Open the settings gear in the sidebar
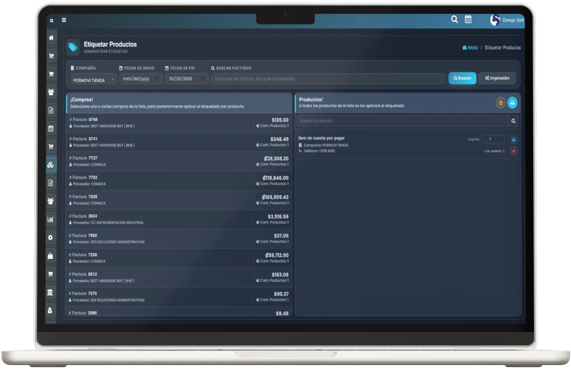 tap(50, 237)
